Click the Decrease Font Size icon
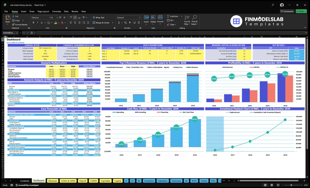The width and height of the screenshot is (310, 188). [64, 18]
